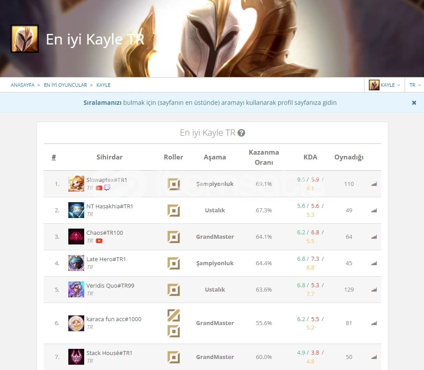This screenshot has width=424, height=370.
Task: Go to ANASAYFA breadcrumb
Action: 23,85
